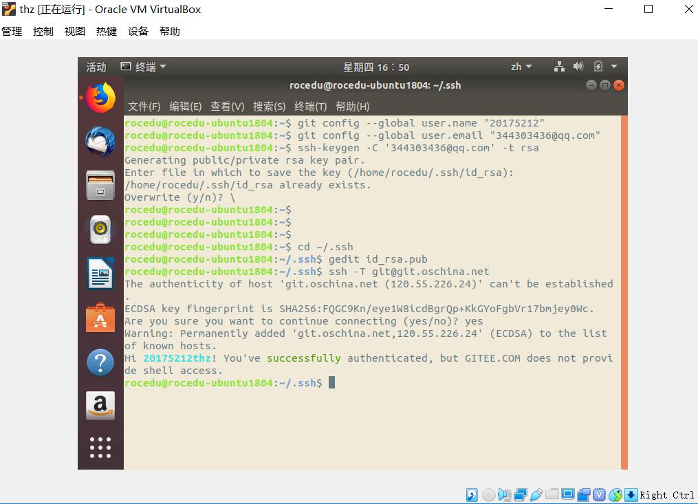
Task: Click the CPU virtualization V icon
Action: coord(600,494)
